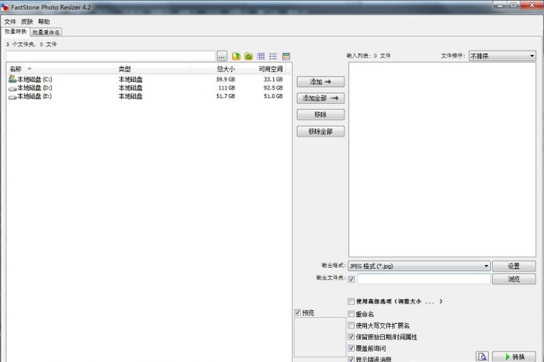Sort by the 可用空间 column header
The height and width of the screenshot is (362, 544).
coord(262,69)
